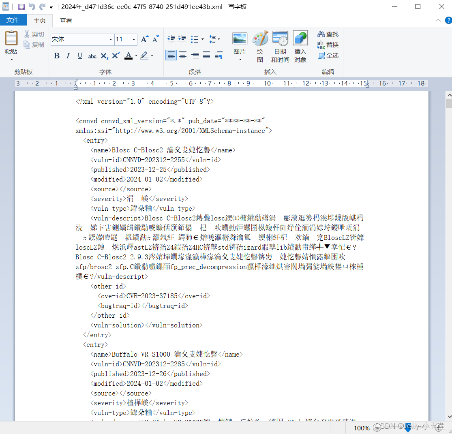
Task: Undo the last action
Action: pyautogui.click(x=32, y=6)
